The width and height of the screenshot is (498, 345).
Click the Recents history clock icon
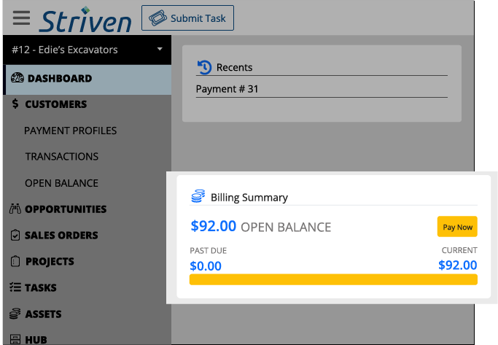(x=204, y=67)
